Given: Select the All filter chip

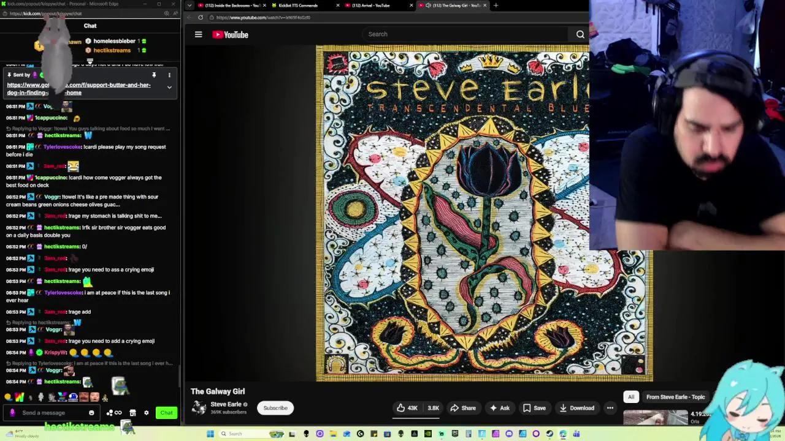Looking at the screenshot, I should point(630,397).
